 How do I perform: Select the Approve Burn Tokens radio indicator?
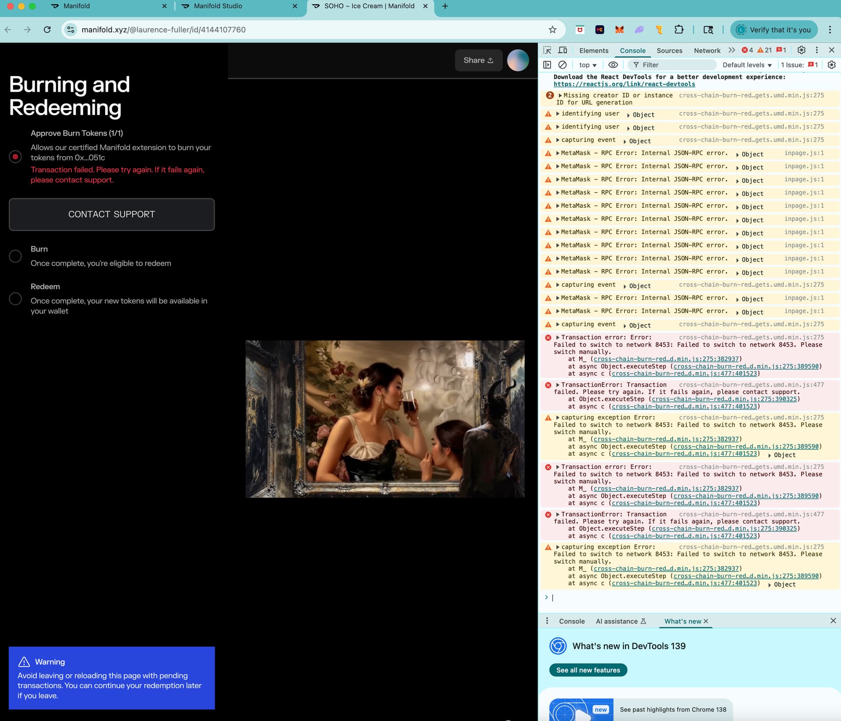click(x=15, y=156)
